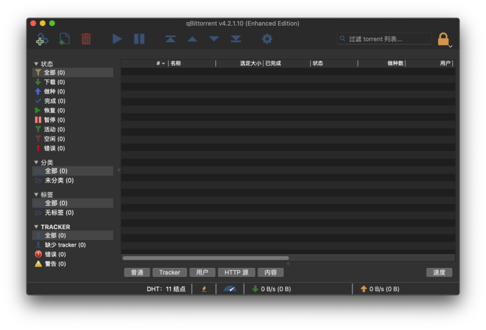Move torrent up in queue
Viewport: 486px width, 330px height.
(x=192, y=39)
